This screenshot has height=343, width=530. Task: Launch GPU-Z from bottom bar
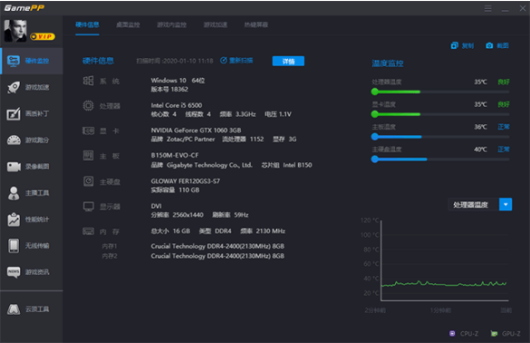tap(506, 334)
